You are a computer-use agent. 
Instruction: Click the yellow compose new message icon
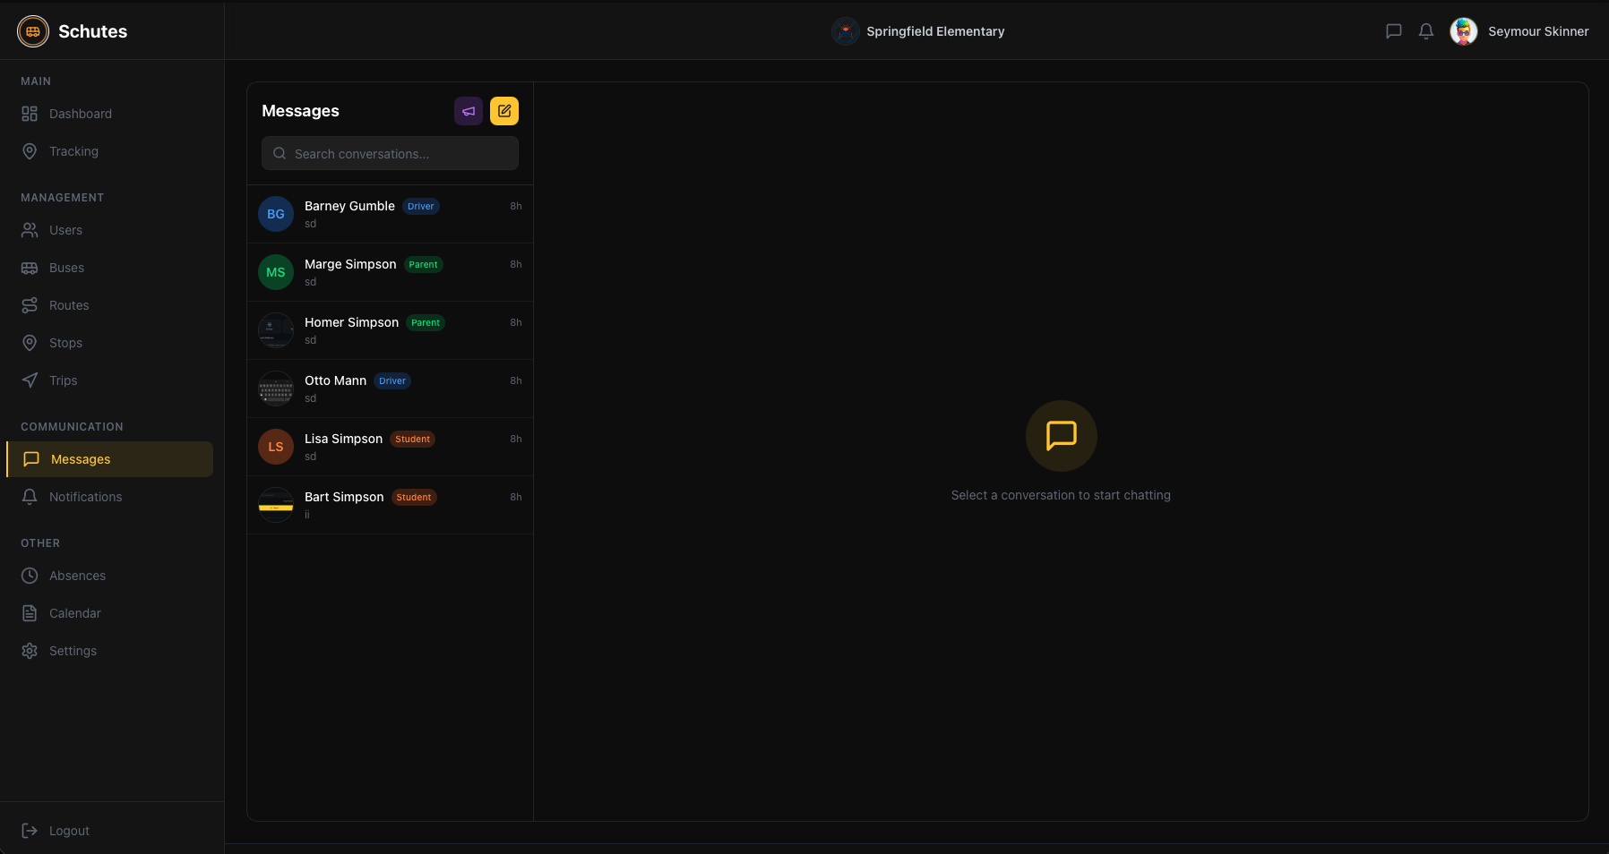coord(504,111)
